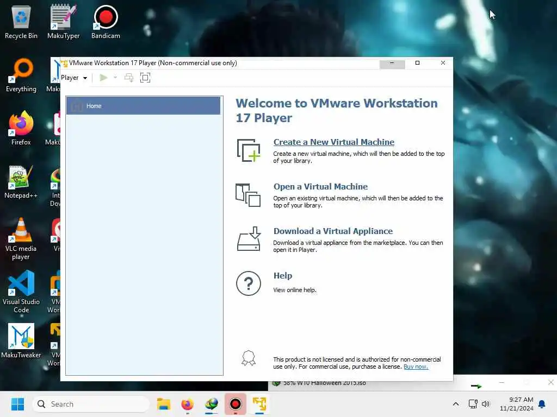Open Firefox from the taskbar

tap(188, 404)
